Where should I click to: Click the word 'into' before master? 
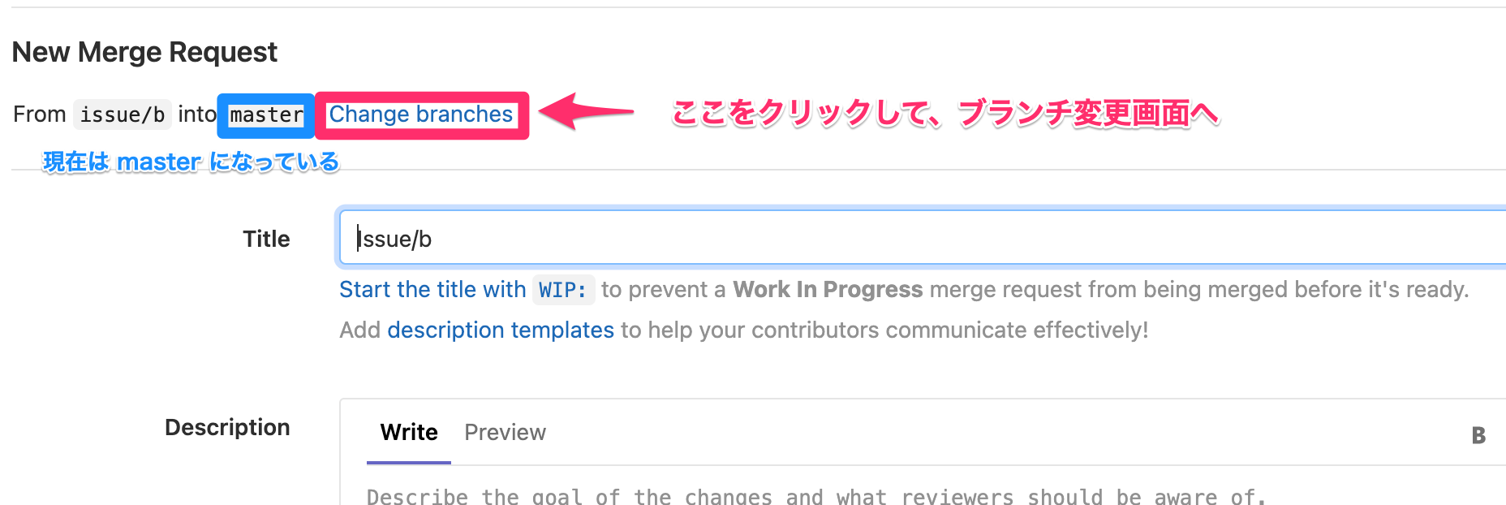196,114
